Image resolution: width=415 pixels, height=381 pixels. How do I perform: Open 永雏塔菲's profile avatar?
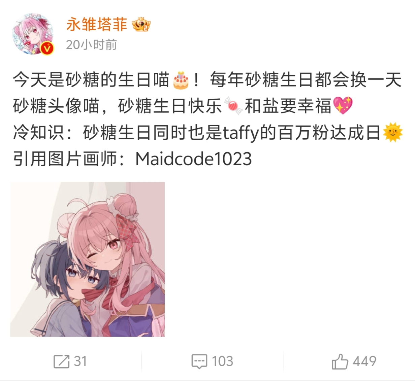pos(33,34)
